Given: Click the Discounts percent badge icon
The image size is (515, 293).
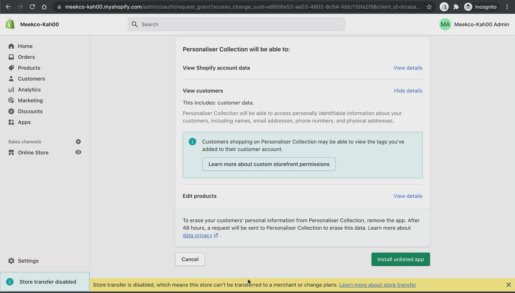Looking at the screenshot, I should click(11, 111).
